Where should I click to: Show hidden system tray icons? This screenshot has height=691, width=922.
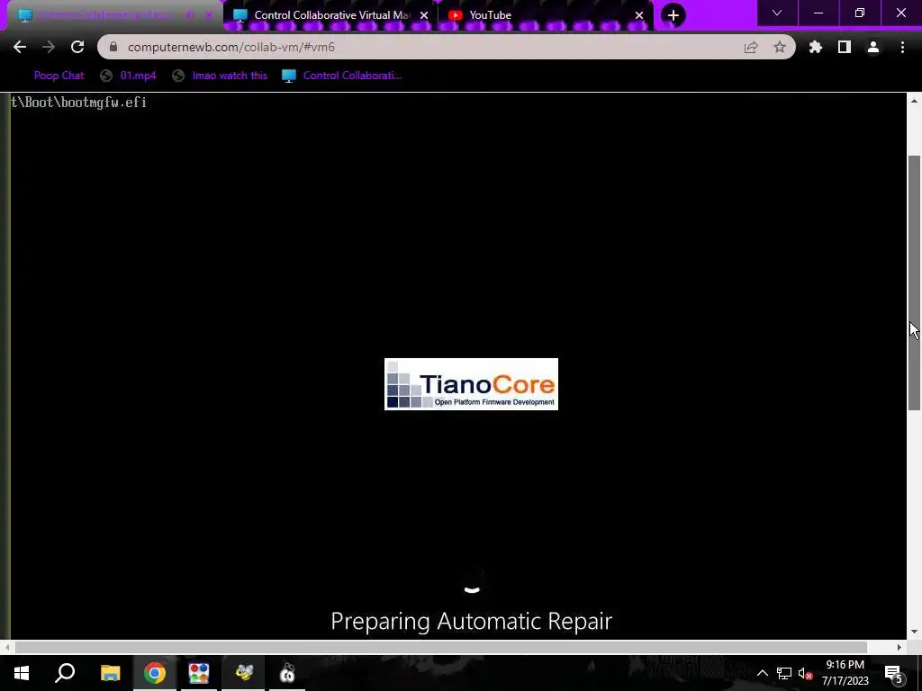(x=763, y=673)
